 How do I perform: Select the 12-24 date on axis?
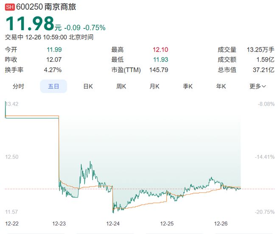(x=113, y=223)
